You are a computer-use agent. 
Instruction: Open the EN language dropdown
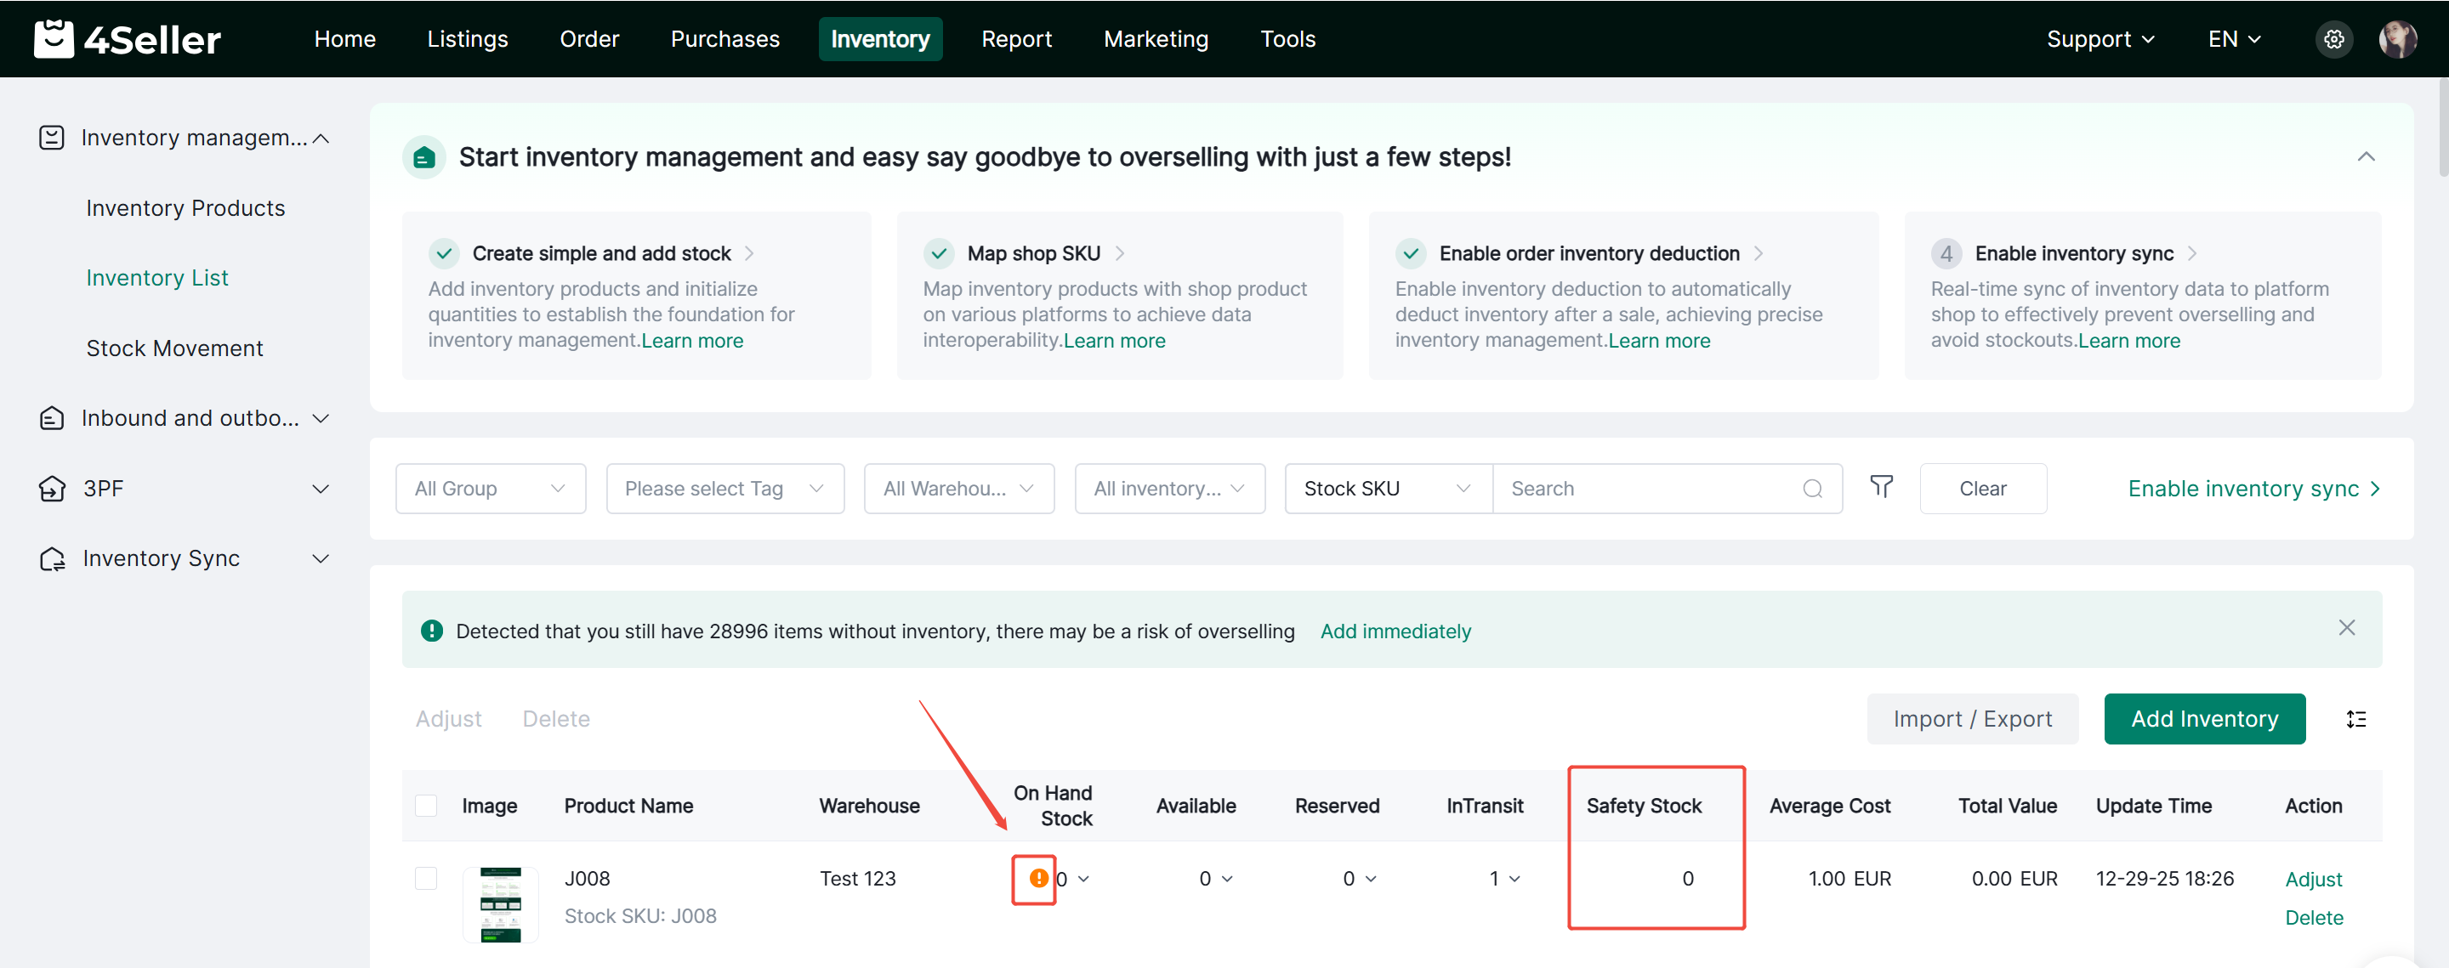tap(2234, 39)
